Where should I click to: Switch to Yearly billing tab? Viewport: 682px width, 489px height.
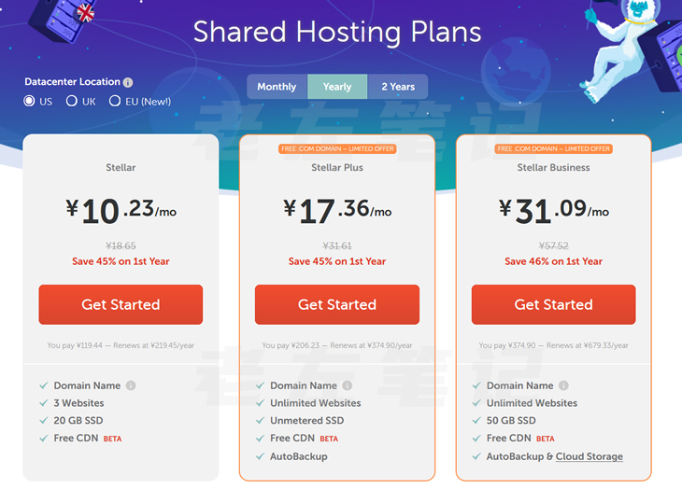[x=337, y=87]
